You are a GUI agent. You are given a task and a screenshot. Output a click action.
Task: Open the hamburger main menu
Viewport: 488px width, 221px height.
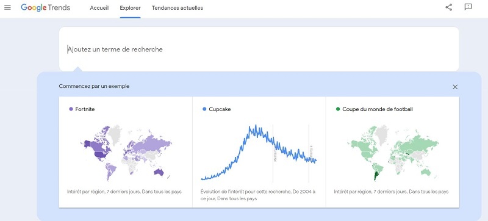(x=7, y=7)
